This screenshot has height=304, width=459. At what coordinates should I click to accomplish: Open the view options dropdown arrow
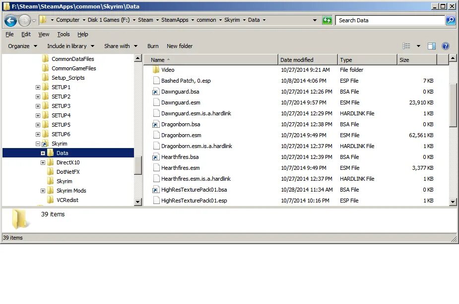click(x=418, y=46)
